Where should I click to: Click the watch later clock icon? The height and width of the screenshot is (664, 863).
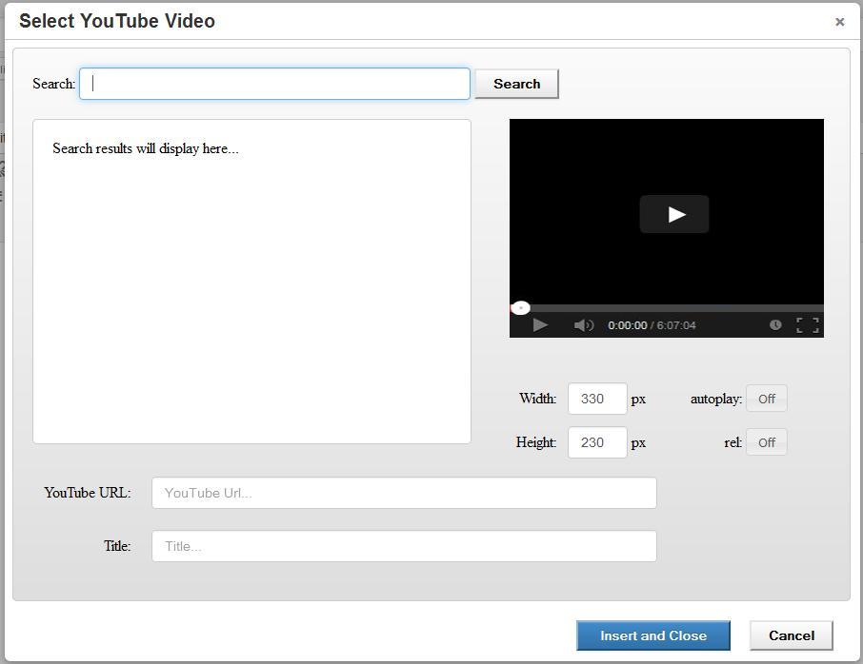(775, 324)
